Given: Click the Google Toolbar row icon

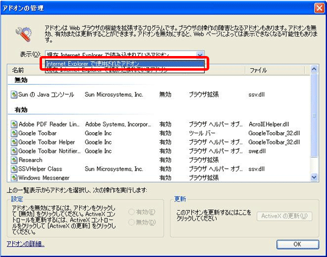Looking at the screenshot, I should pos(14,133).
